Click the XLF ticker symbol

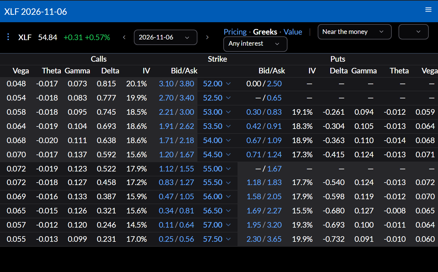(x=25, y=37)
